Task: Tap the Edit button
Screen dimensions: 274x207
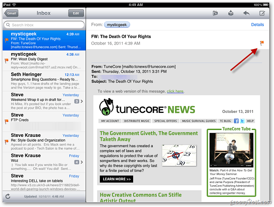Action: tap(76, 13)
